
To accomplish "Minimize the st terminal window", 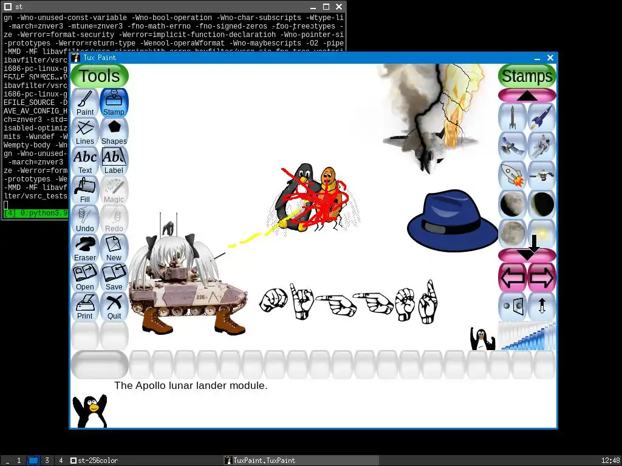I will [313, 7].
